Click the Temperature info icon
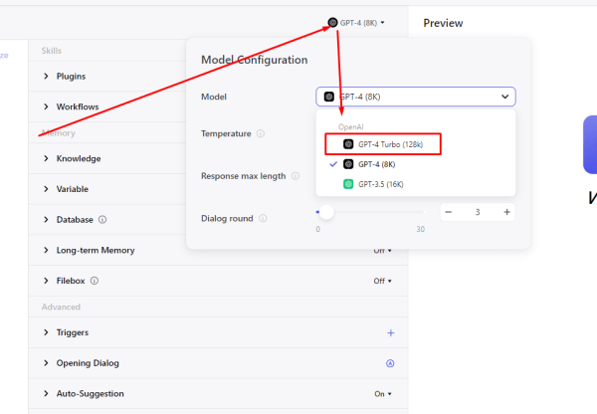The height and width of the screenshot is (414, 597). click(x=261, y=133)
